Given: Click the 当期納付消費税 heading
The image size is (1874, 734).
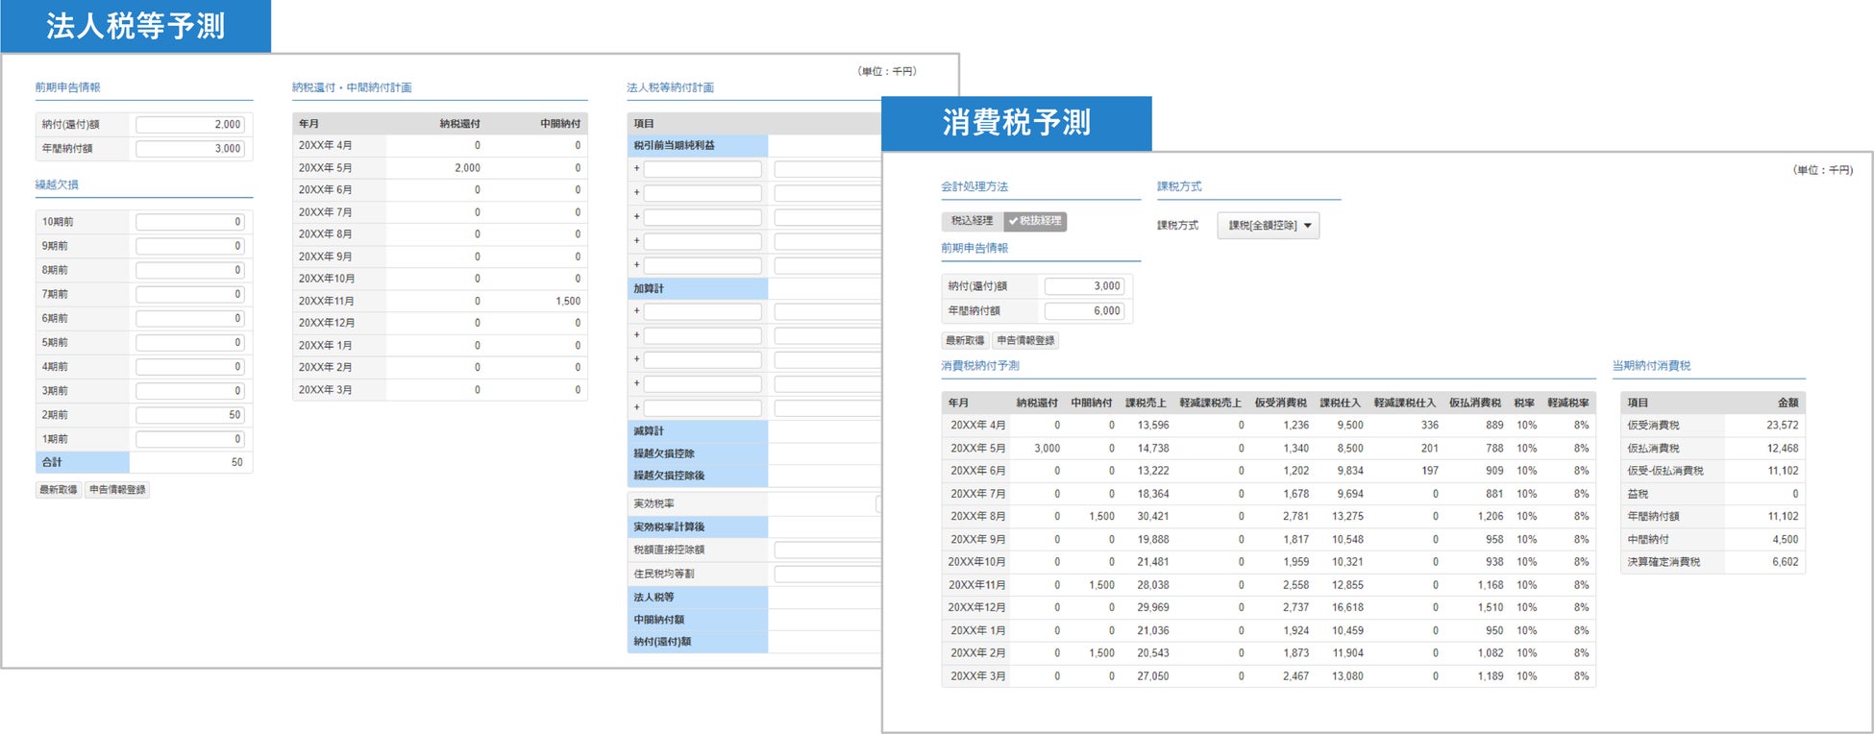Looking at the screenshot, I should [1651, 366].
